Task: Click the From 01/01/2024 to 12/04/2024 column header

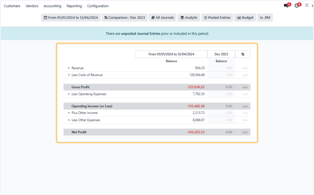Action: pyautogui.click(x=171, y=54)
